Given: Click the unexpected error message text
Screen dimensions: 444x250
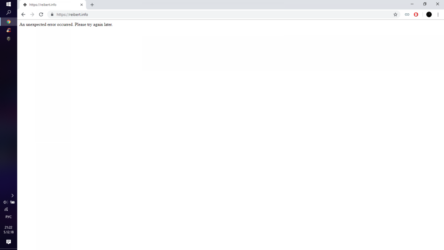Looking at the screenshot, I should click(66, 24).
